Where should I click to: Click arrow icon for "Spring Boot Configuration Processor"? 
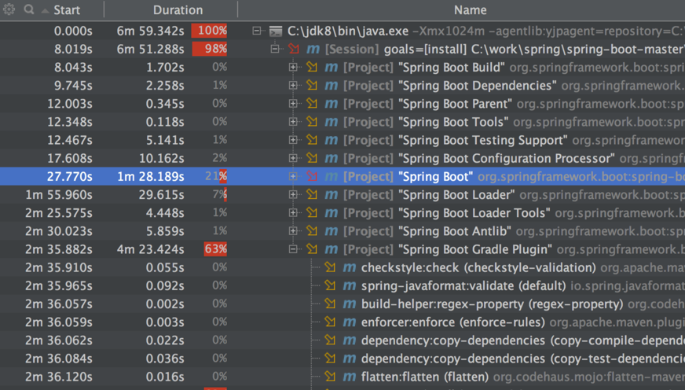click(x=312, y=158)
